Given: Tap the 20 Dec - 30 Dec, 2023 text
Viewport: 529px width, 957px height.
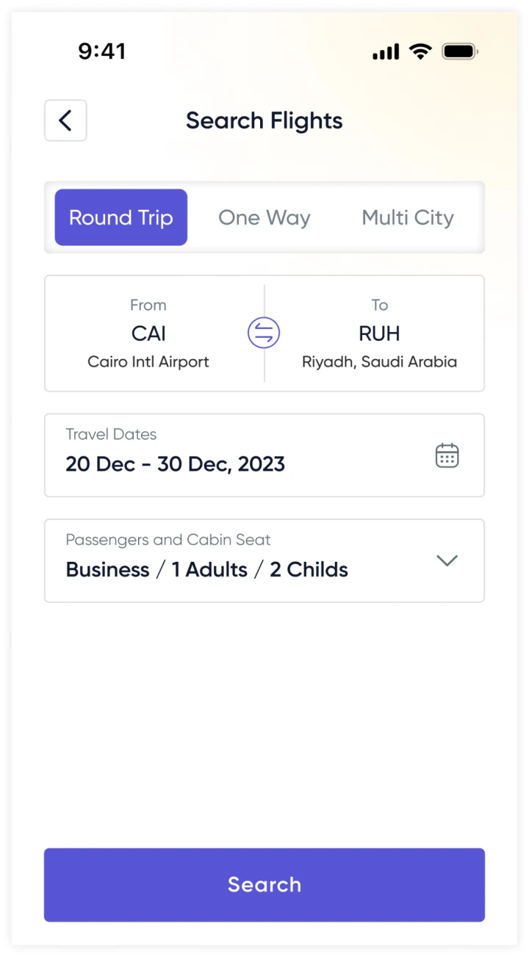Looking at the screenshot, I should click(x=175, y=464).
